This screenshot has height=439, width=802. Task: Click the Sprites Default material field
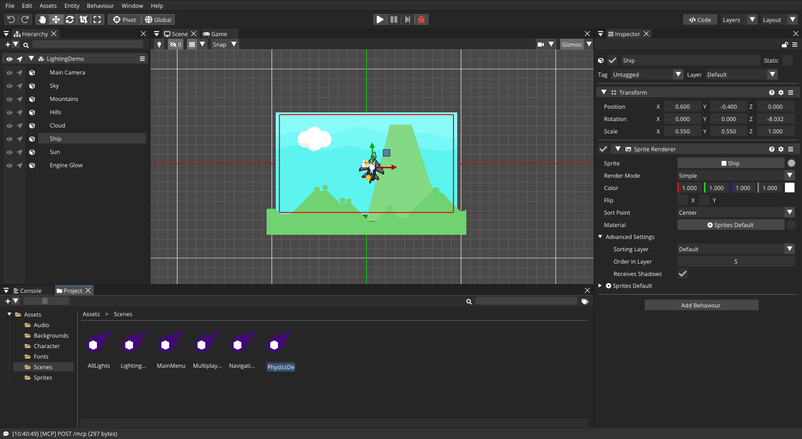click(731, 225)
